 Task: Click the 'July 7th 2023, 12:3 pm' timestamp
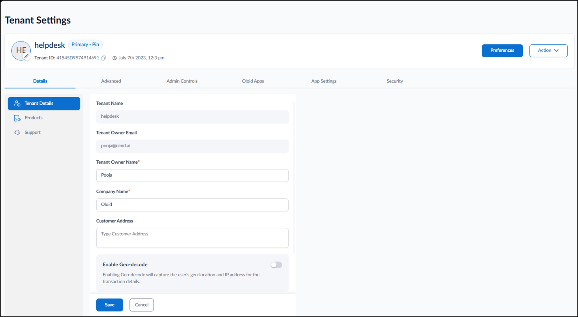coord(141,58)
